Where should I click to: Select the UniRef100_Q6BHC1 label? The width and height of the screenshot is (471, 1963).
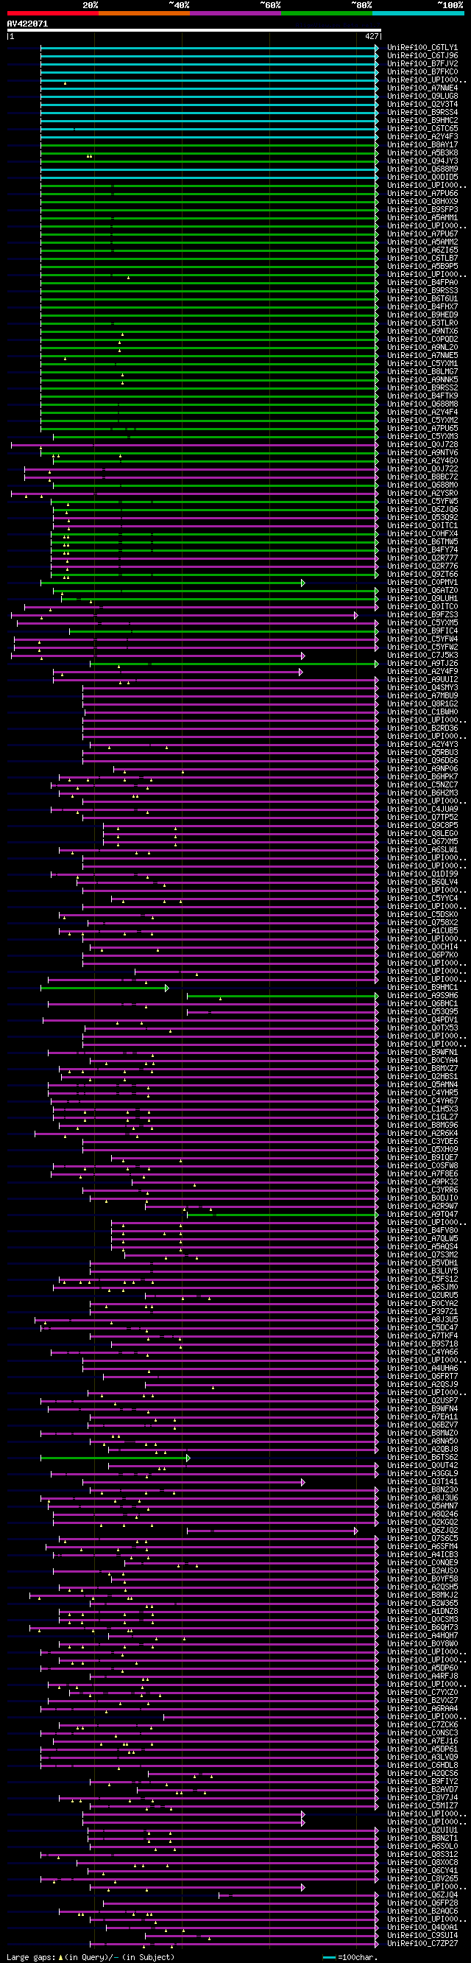click(422, 1005)
